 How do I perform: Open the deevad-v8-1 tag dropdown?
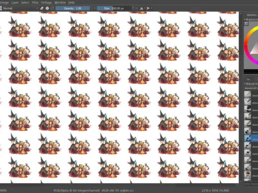[251, 88]
